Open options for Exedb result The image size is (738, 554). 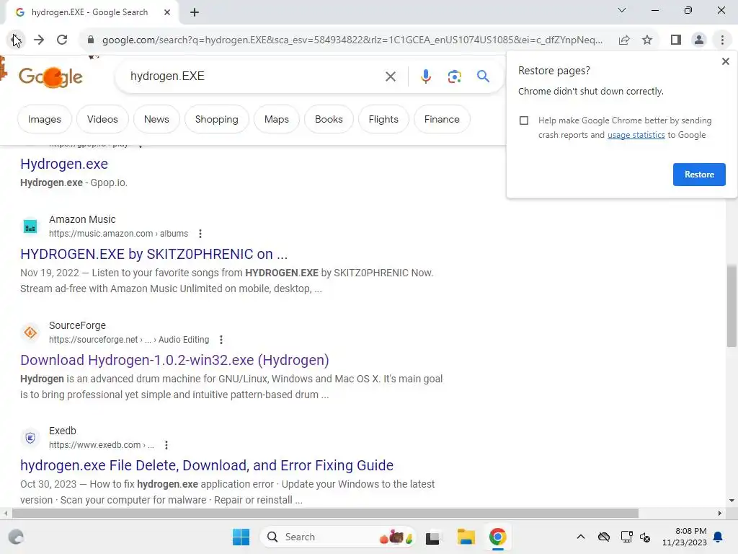click(x=166, y=445)
